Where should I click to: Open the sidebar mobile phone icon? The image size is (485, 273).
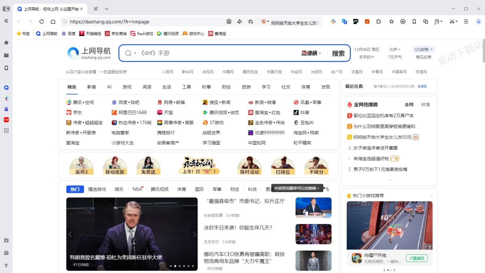[x=6, y=68]
